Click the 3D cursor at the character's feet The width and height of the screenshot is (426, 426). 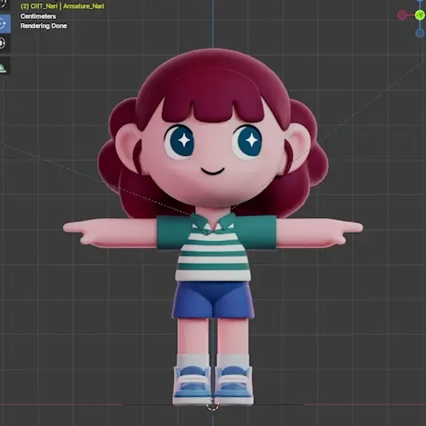pos(213,405)
